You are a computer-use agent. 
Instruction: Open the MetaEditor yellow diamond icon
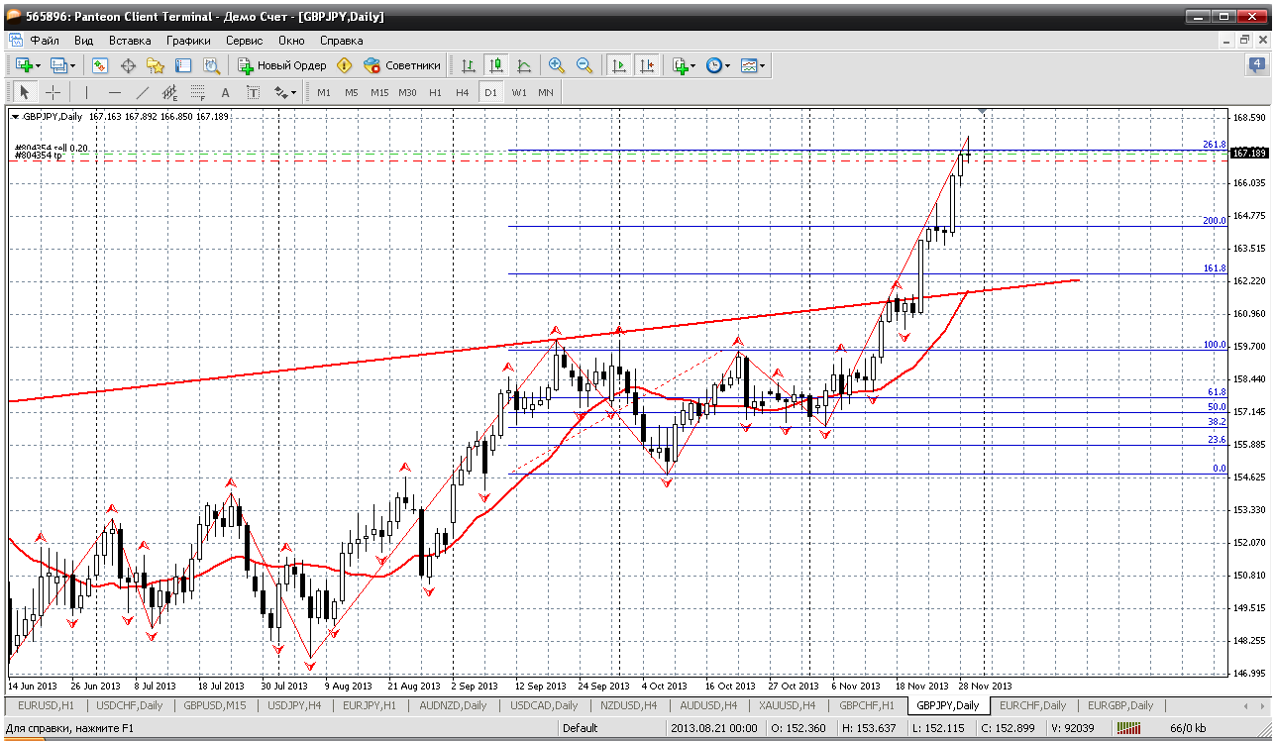345,65
